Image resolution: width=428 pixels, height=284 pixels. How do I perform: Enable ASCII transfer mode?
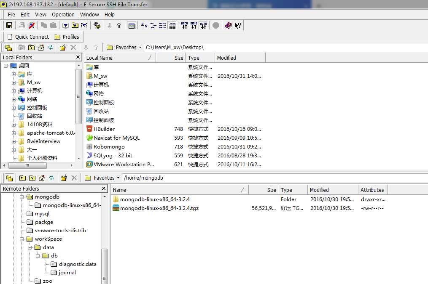(185, 25)
